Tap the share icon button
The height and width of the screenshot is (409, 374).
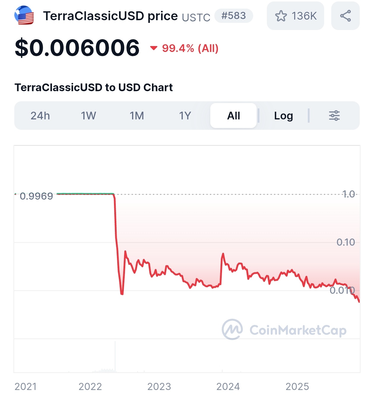pyautogui.click(x=345, y=16)
